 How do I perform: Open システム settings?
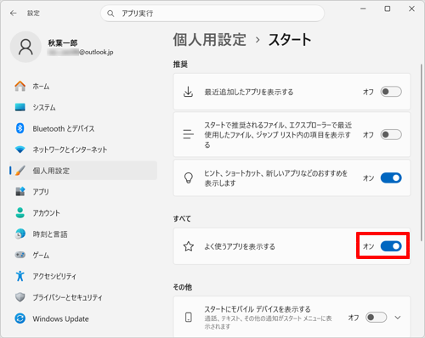coord(83,107)
